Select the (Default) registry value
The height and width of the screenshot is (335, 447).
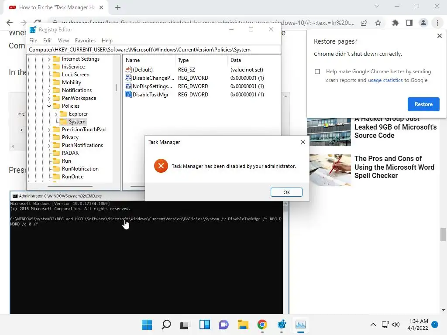pos(143,70)
